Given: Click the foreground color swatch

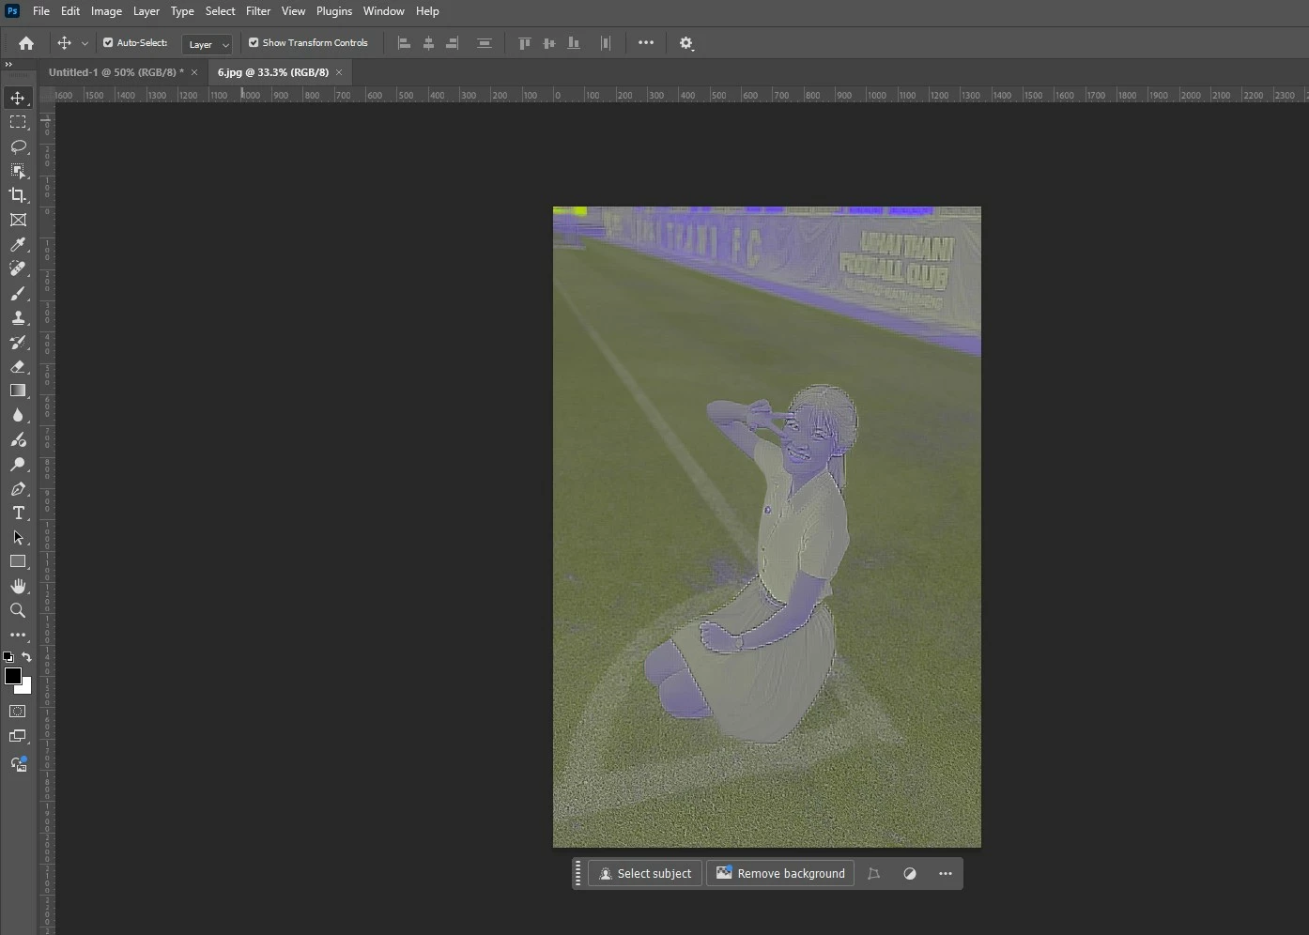Looking at the screenshot, I should [12, 676].
